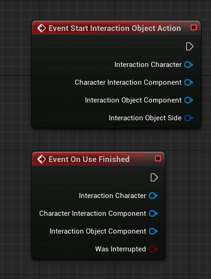Click the Character Interaction Component label in the top node
This screenshot has width=211, height=279.
coord(128,82)
